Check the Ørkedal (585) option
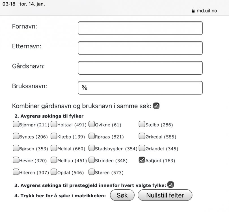 click(x=142, y=136)
